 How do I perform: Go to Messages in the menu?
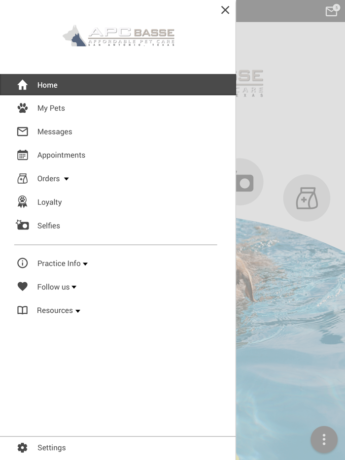(x=118, y=131)
